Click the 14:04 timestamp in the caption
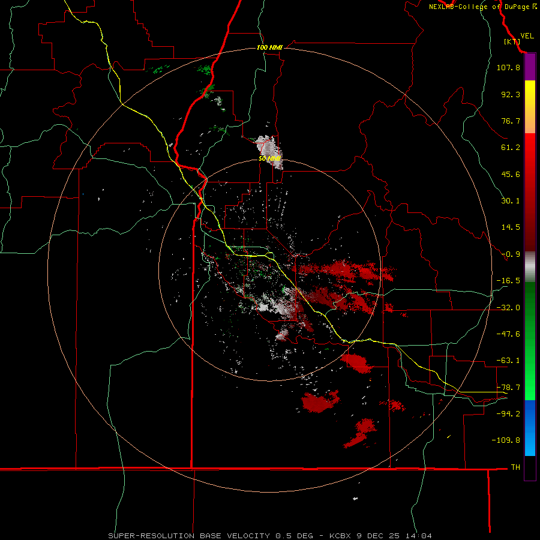The height and width of the screenshot is (540, 540). [x=419, y=536]
